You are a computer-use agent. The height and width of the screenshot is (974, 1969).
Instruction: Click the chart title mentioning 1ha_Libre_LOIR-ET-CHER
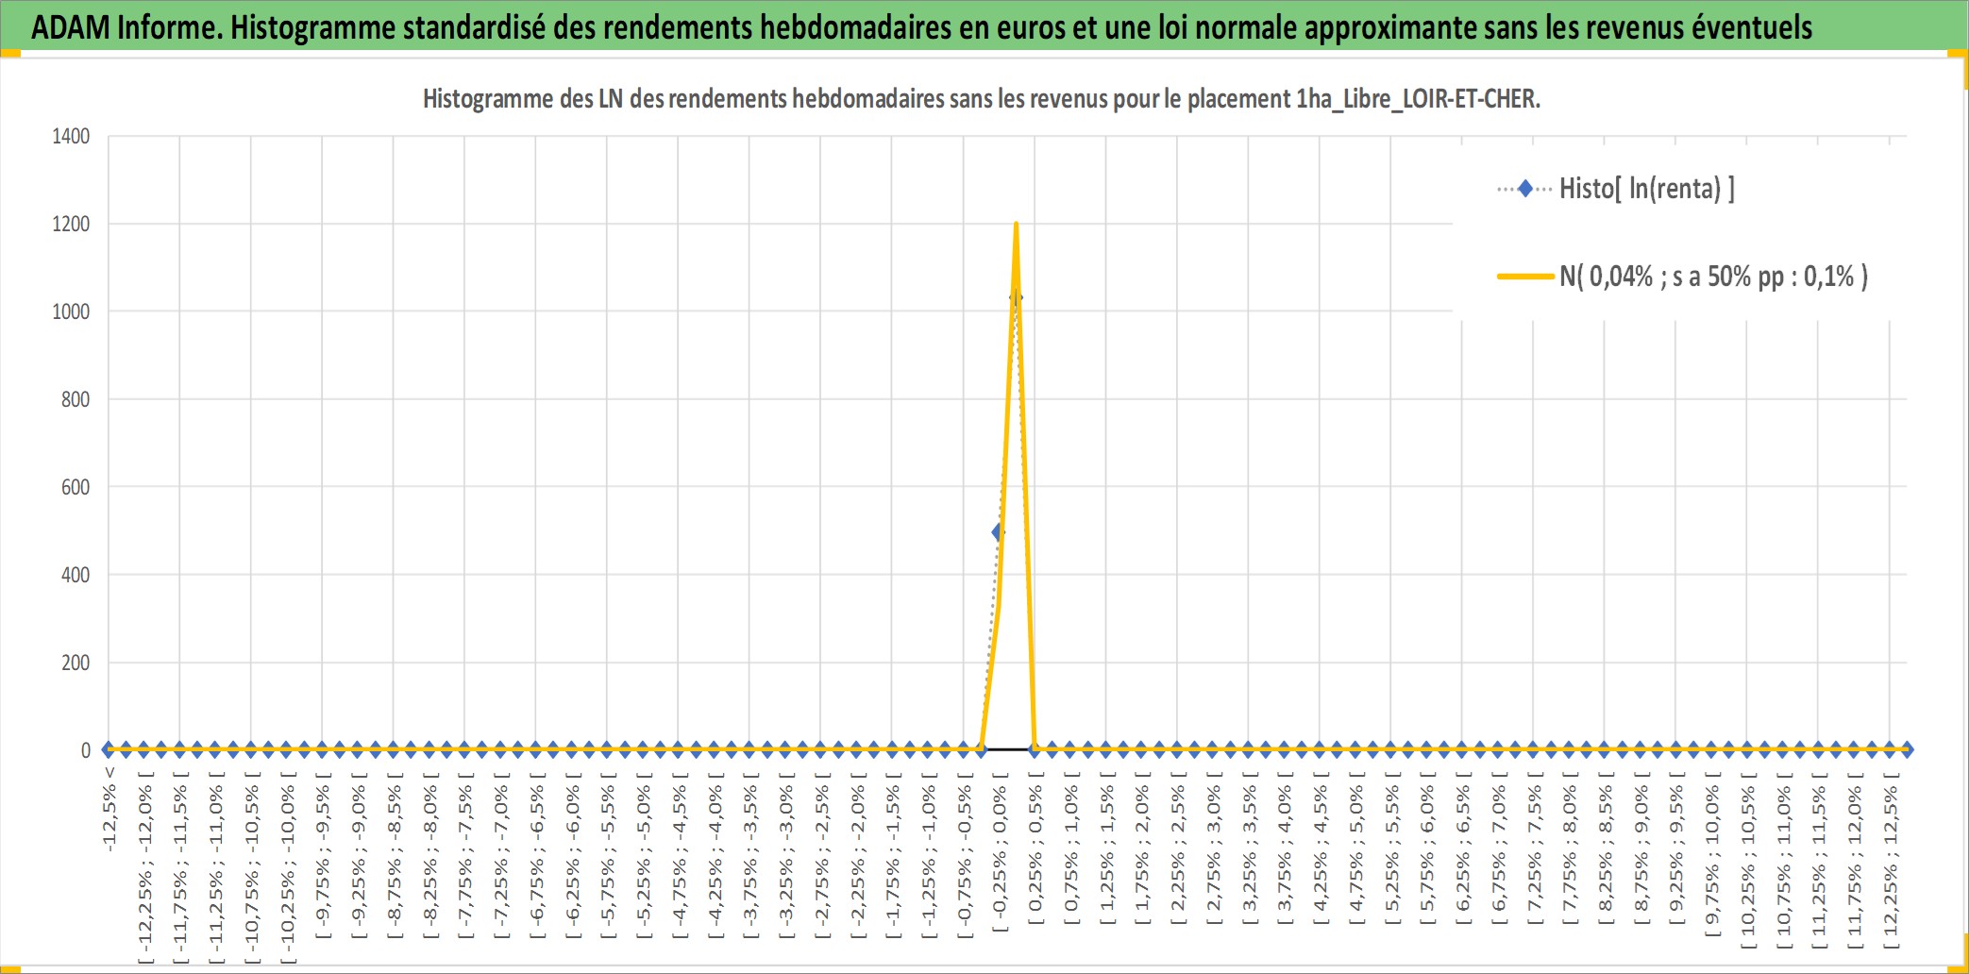pos(981,99)
